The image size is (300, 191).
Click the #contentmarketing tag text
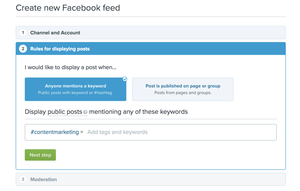[x=55, y=132]
